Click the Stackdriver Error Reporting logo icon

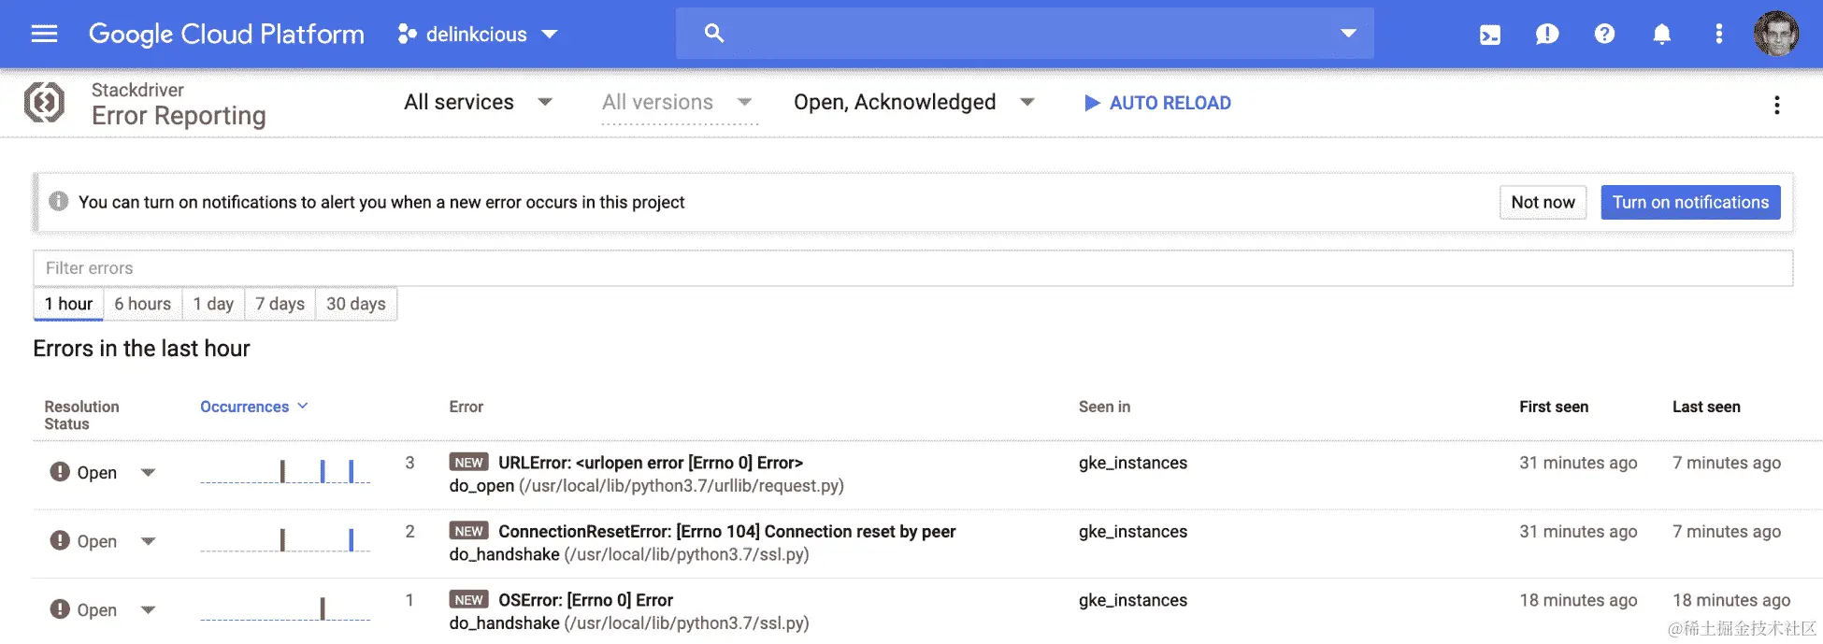44,102
